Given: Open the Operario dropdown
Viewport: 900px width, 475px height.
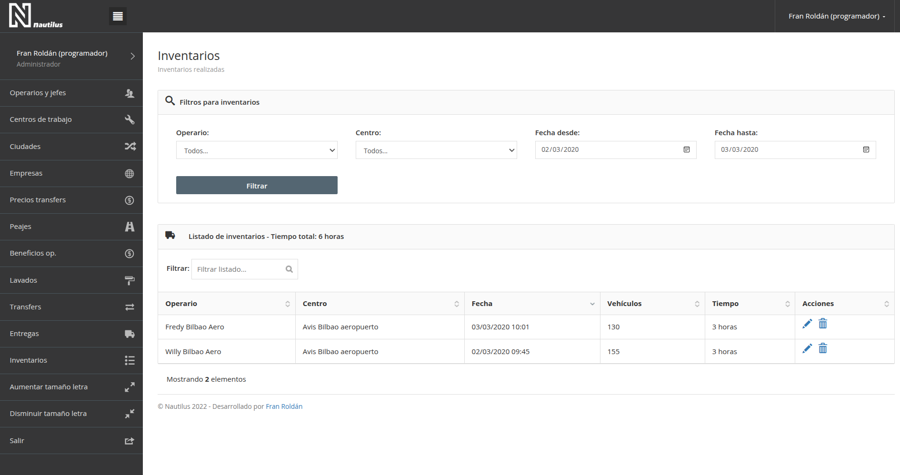Looking at the screenshot, I should [x=257, y=150].
